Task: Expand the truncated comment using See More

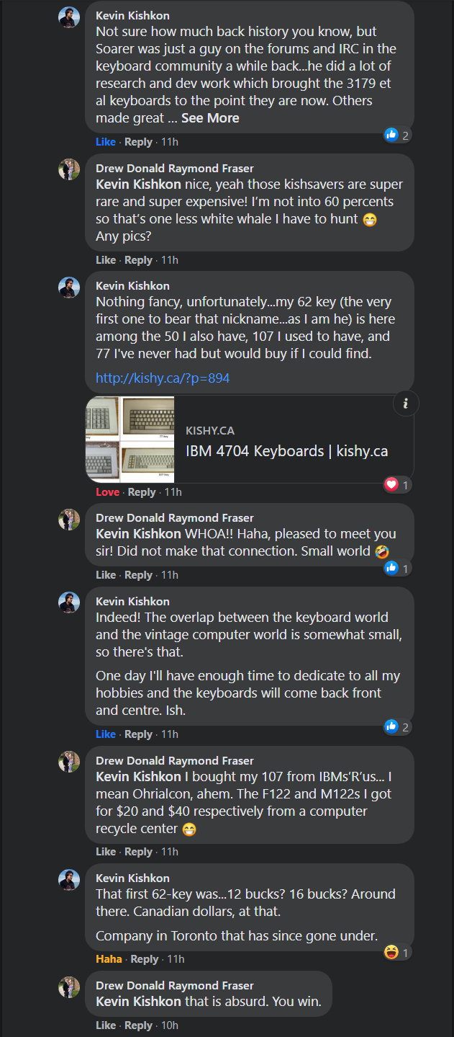Action: [210, 117]
